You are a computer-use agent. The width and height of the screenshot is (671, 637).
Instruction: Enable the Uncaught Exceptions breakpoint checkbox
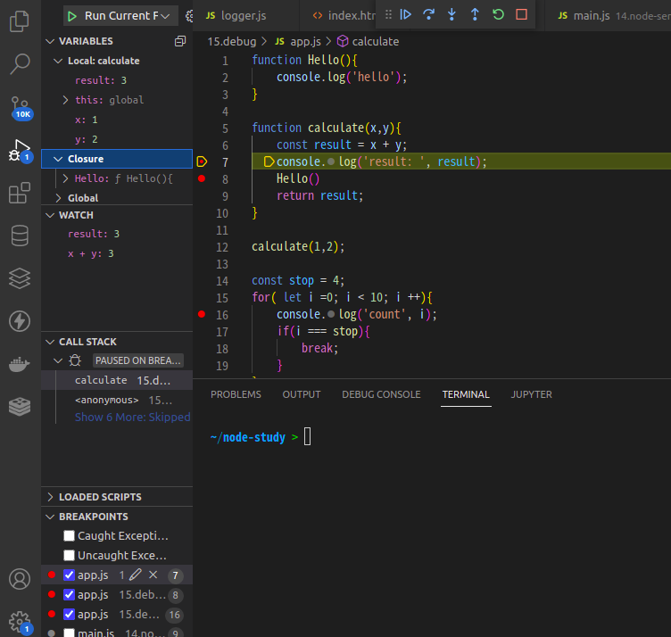click(69, 555)
